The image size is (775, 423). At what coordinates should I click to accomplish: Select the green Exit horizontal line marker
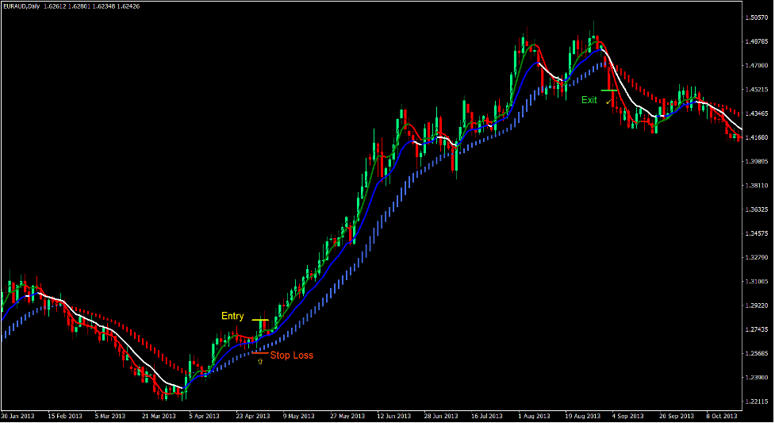[608, 91]
